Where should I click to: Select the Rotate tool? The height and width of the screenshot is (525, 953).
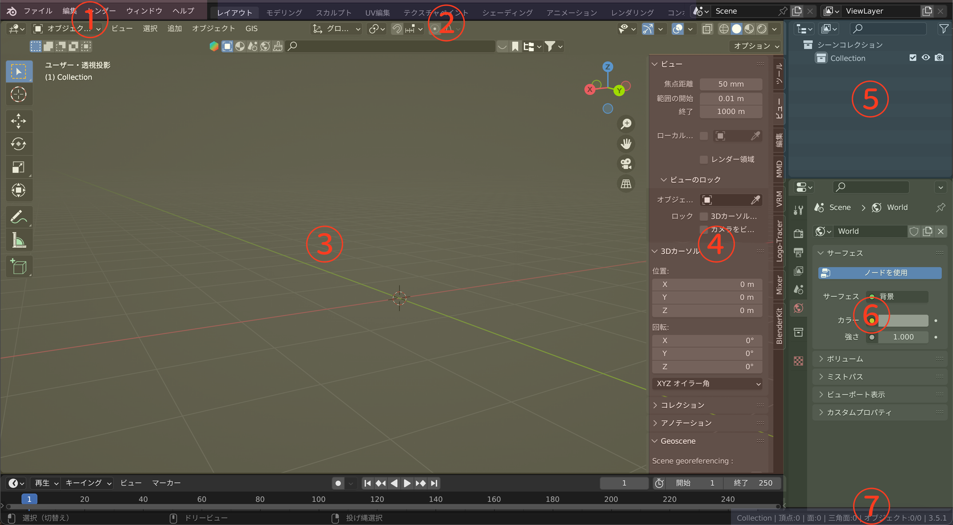coord(19,144)
